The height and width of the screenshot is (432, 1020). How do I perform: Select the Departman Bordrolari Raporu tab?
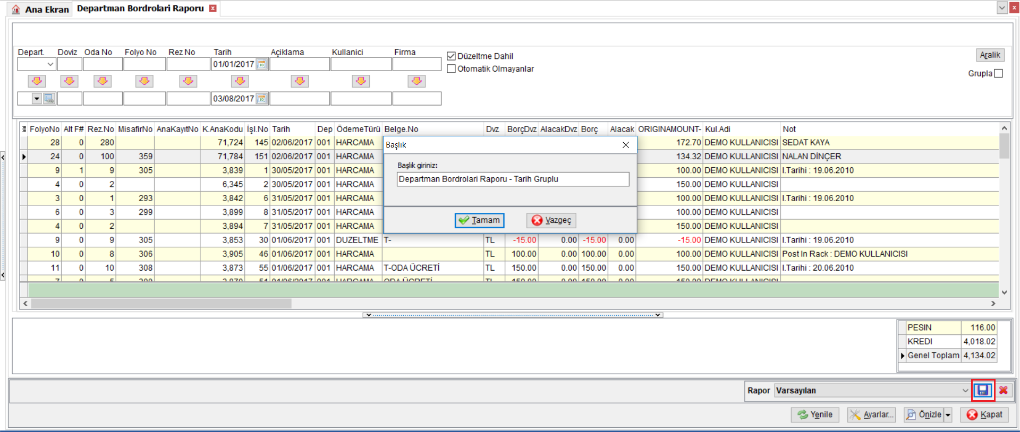tap(140, 8)
